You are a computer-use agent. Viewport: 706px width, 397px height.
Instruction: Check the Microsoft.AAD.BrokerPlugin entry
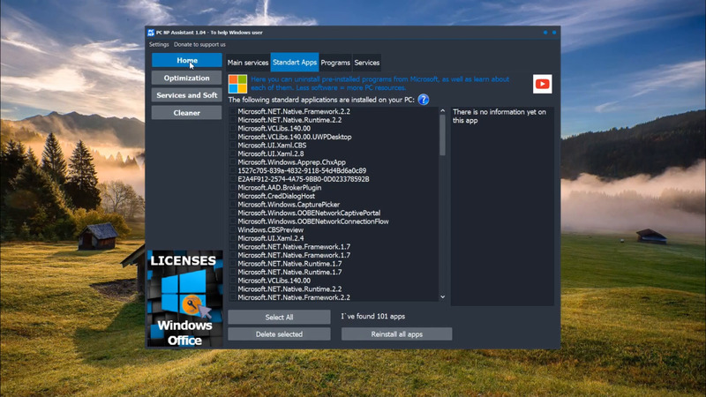point(234,188)
